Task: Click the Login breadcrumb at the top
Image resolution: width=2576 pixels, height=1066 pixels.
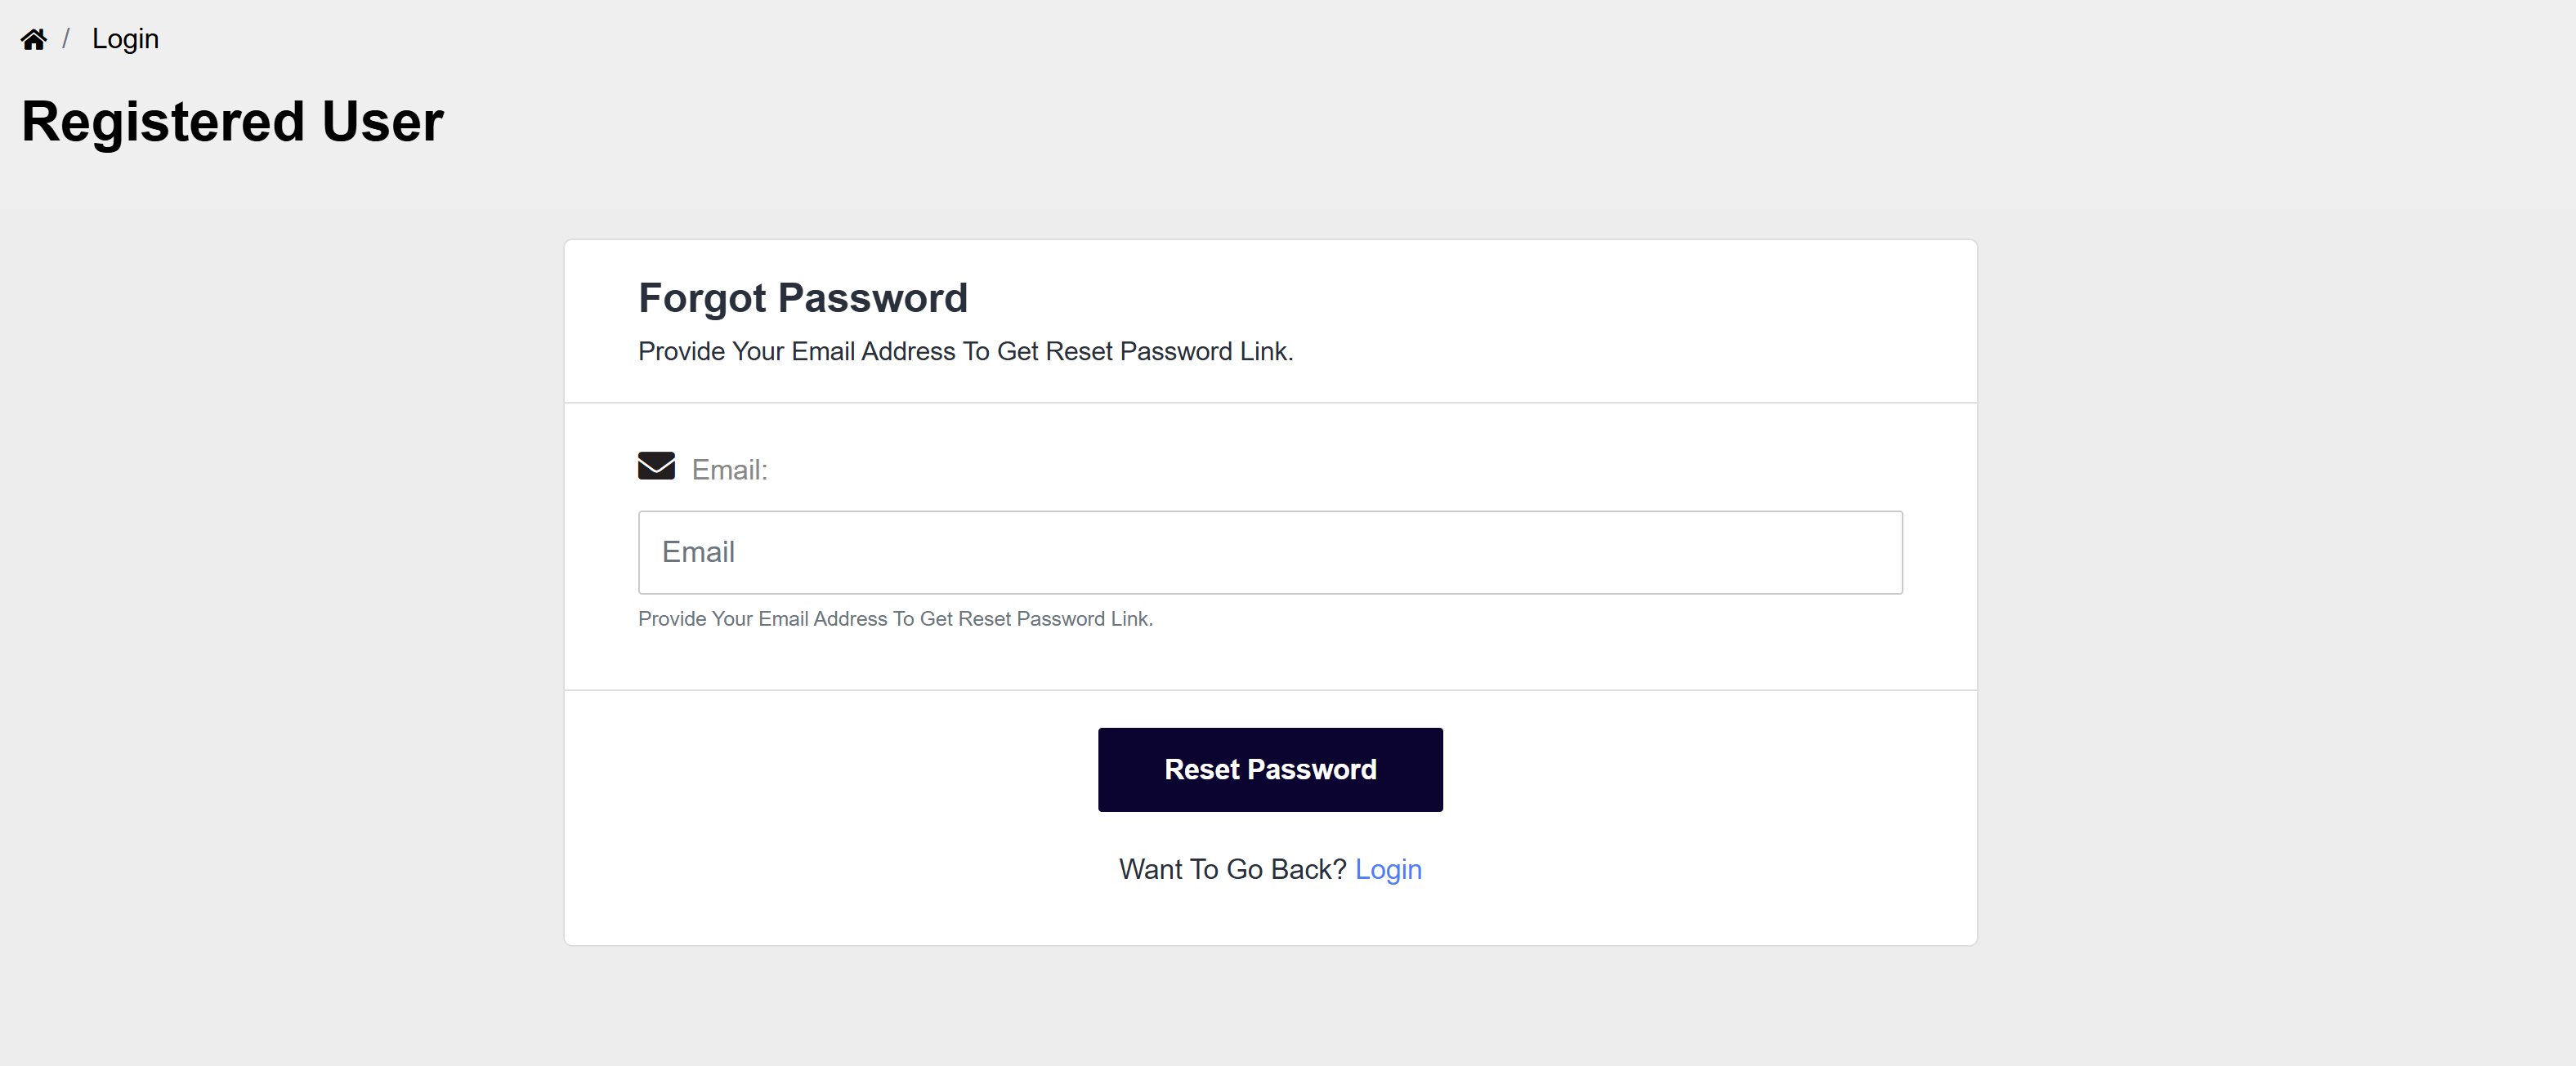Action: point(125,39)
